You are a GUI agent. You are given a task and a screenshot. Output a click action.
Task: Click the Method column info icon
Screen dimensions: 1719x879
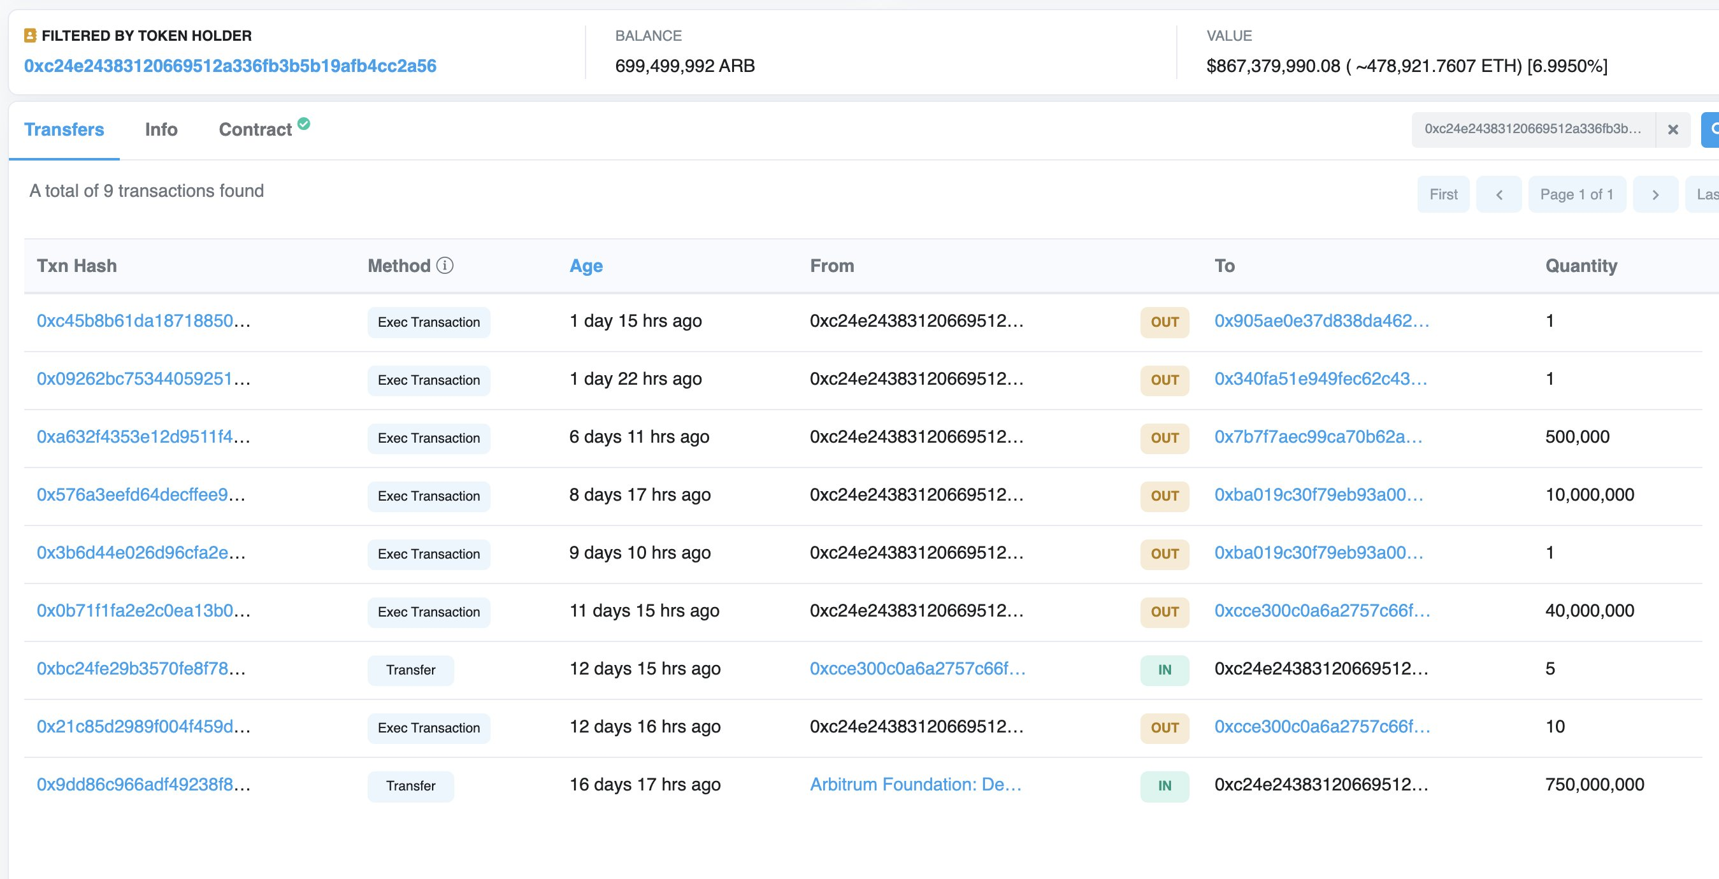pos(445,266)
